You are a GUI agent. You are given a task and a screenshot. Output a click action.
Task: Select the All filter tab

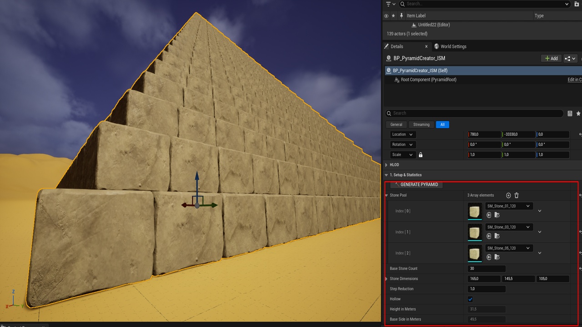click(x=442, y=124)
